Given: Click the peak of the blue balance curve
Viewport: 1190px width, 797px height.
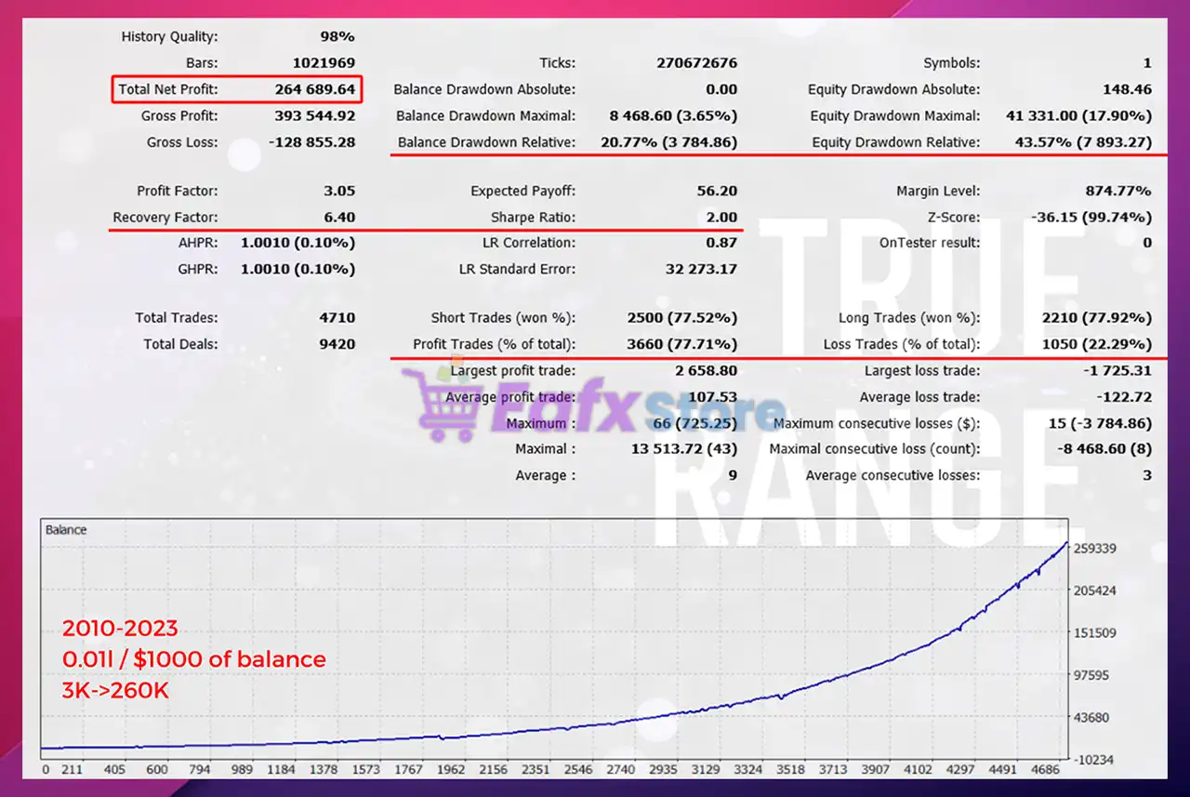Looking at the screenshot, I should coord(1065,539).
